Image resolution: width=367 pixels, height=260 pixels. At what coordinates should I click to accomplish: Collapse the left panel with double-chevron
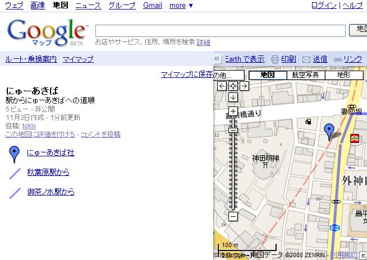(x=217, y=59)
